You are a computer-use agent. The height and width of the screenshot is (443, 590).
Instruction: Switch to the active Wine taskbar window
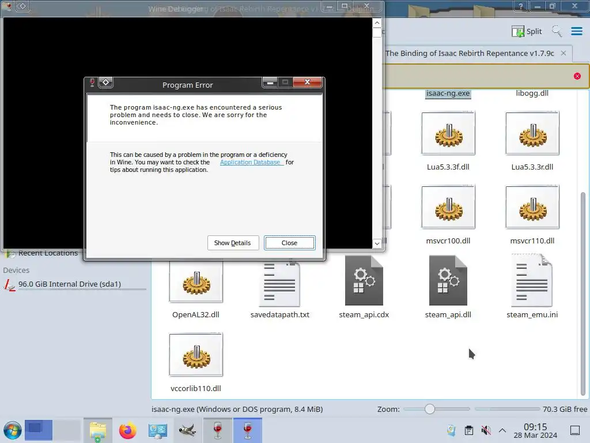248,430
